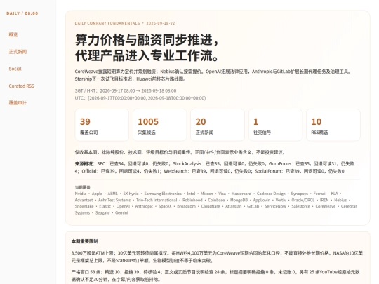Click Coinbase in the coverage list
The image size is (379, 284).
(216, 200)
